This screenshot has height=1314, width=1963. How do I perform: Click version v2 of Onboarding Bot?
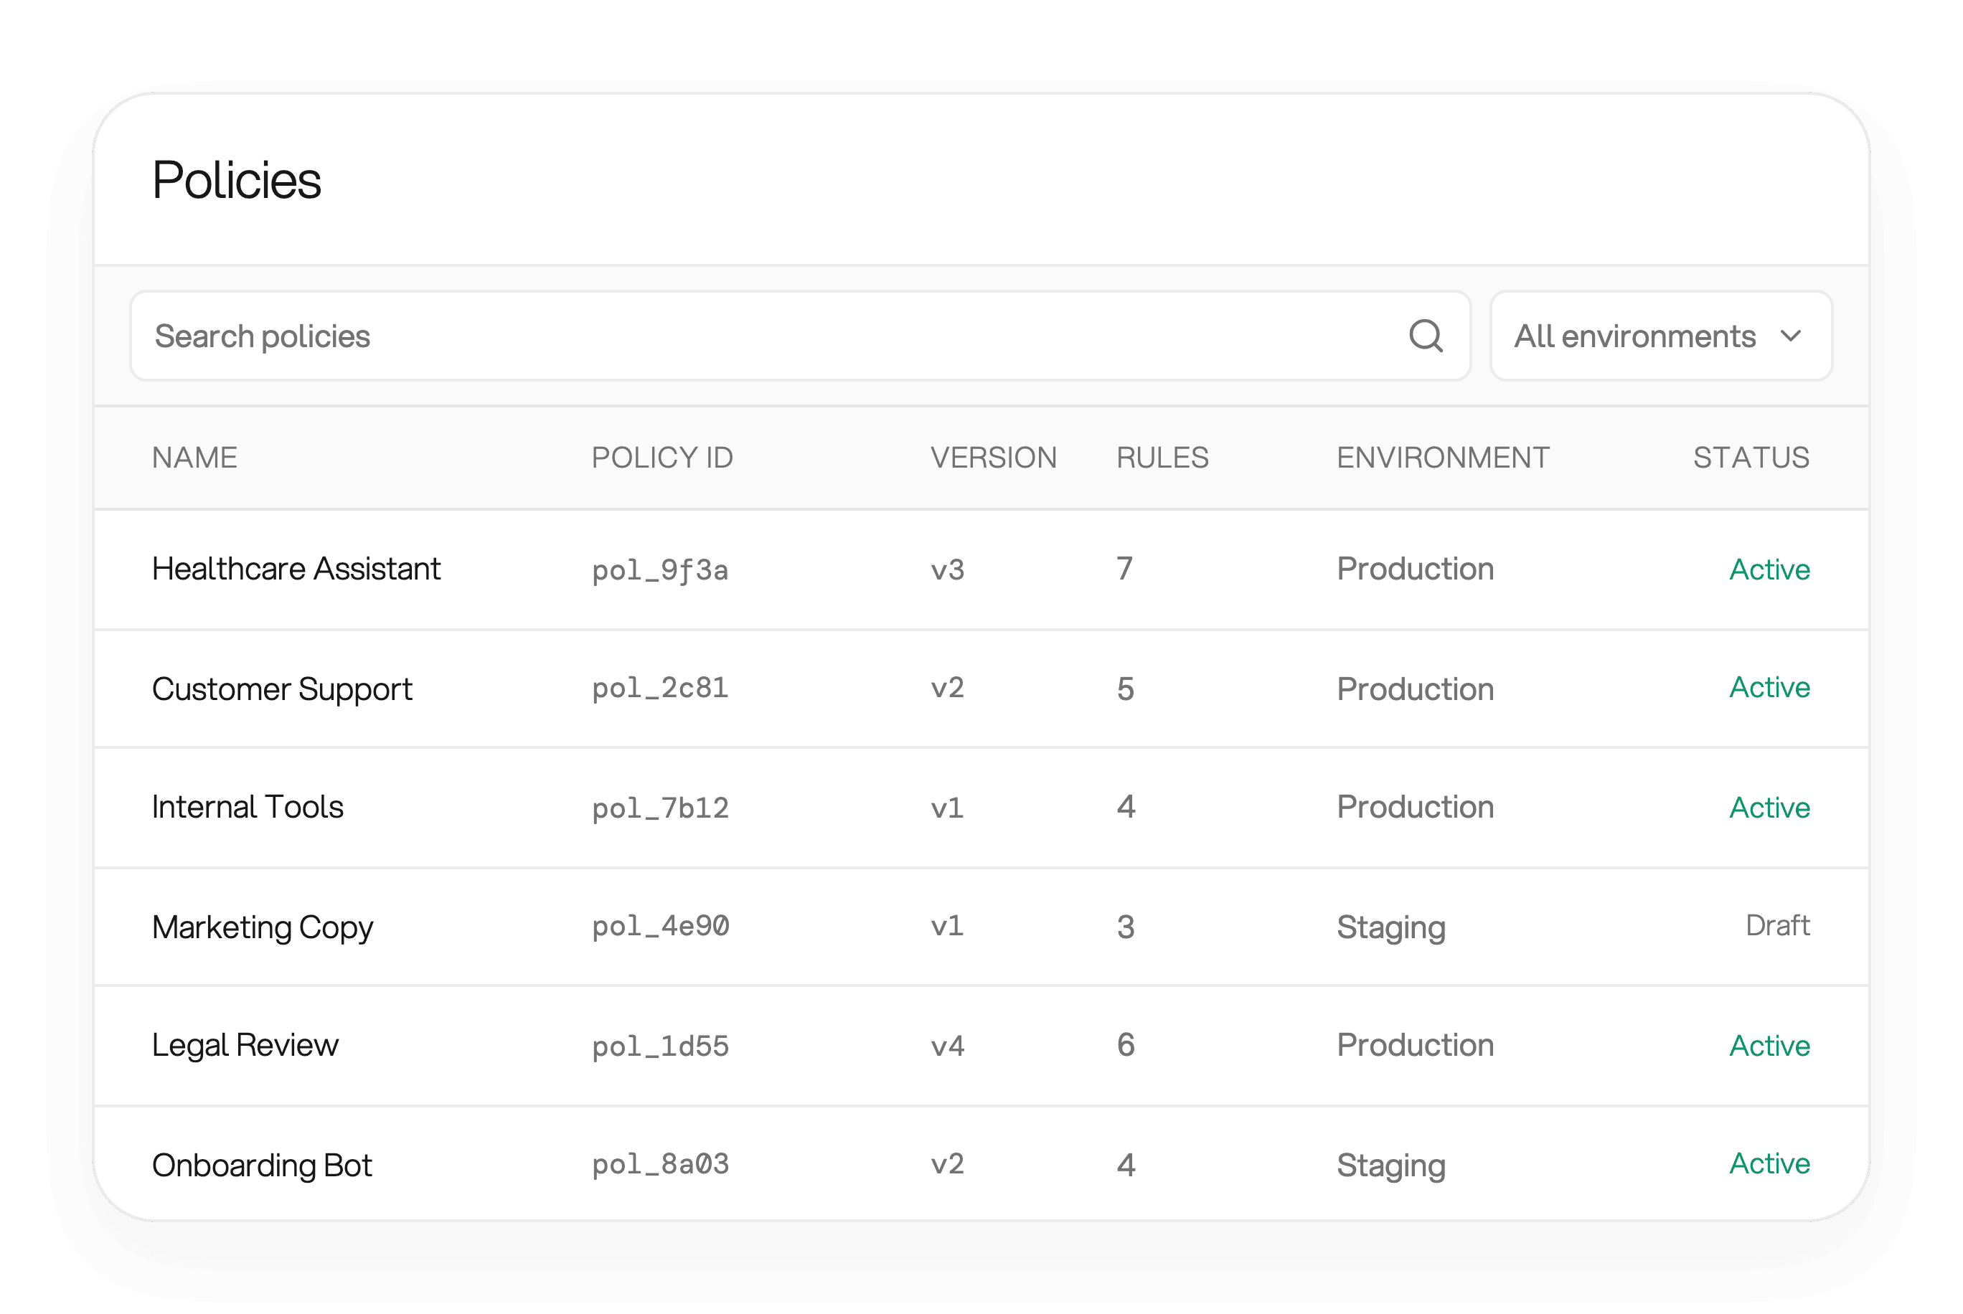[x=947, y=1164]
